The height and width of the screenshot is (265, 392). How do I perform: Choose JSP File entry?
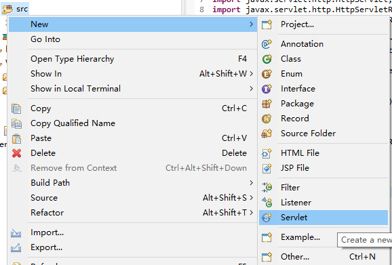(324, 168)
